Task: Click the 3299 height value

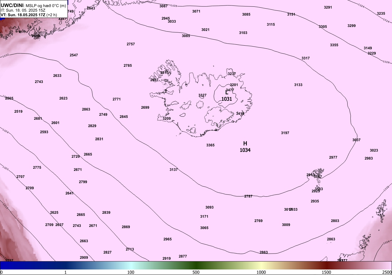Action: 352,26
